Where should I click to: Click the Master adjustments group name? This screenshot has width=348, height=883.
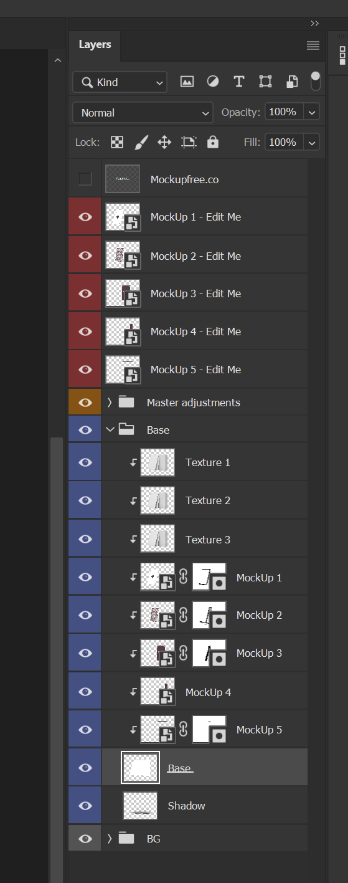[193, 403]
